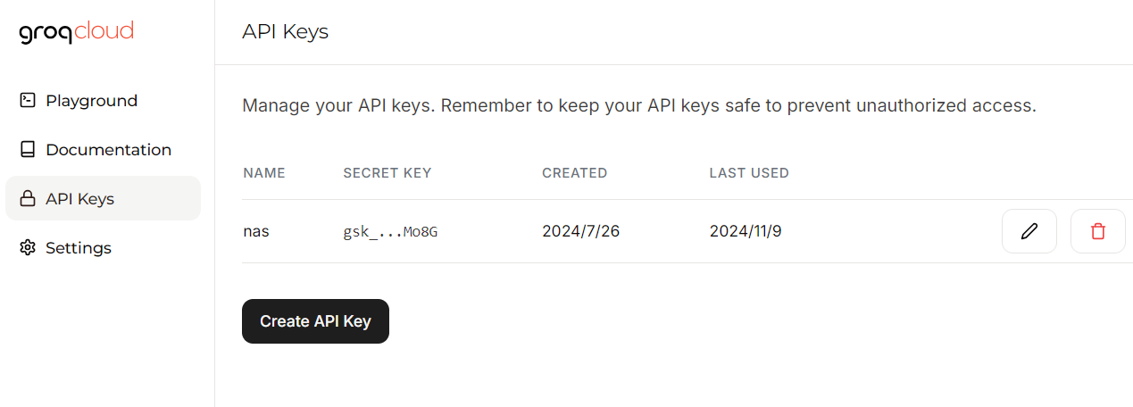Click the Settings gear icon
This screenshot has height=407, width=1133.
(28, 248)
